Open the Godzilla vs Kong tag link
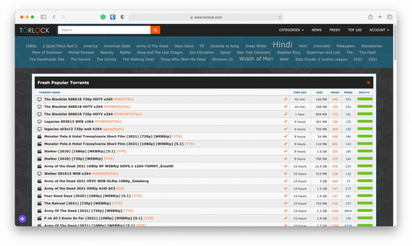This screenshot has width=412, height=246. coord(225,46)
